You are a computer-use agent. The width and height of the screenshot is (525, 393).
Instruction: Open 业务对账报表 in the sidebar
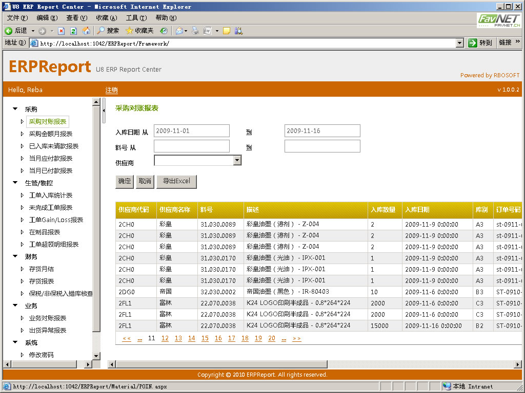48,318
